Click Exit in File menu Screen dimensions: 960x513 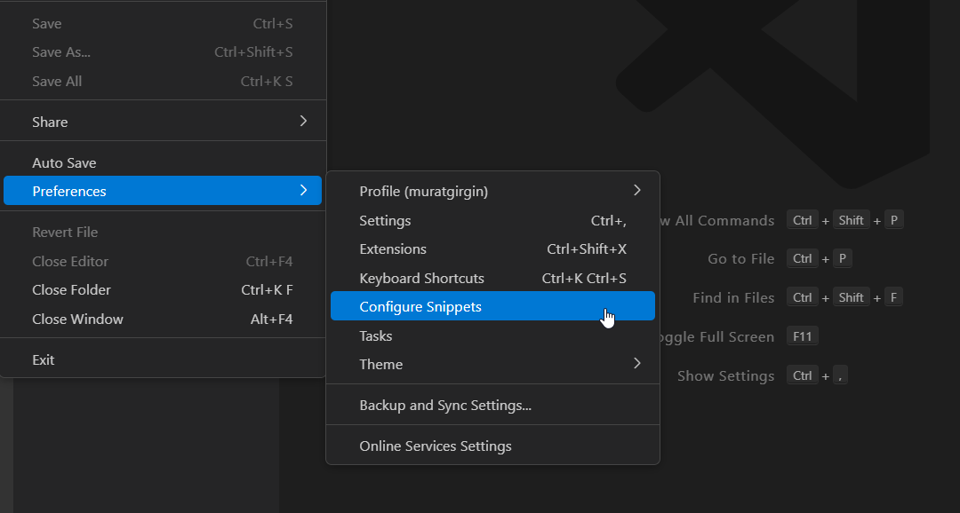coord(163,359)
